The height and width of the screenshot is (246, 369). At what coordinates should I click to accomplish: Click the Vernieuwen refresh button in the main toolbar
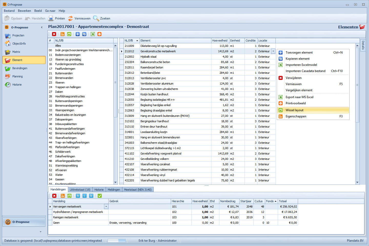tap(79, 18)
